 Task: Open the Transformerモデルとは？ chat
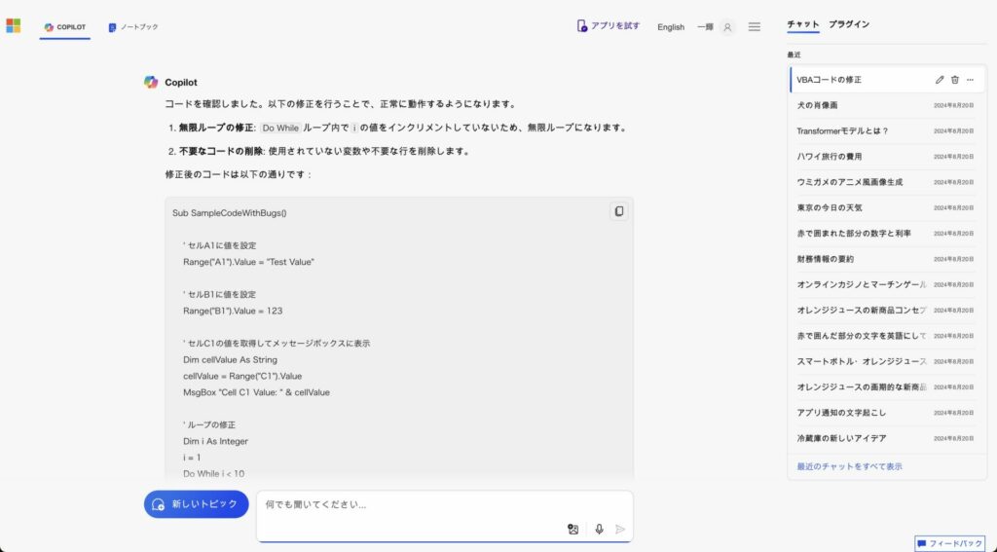click(886, 131)
